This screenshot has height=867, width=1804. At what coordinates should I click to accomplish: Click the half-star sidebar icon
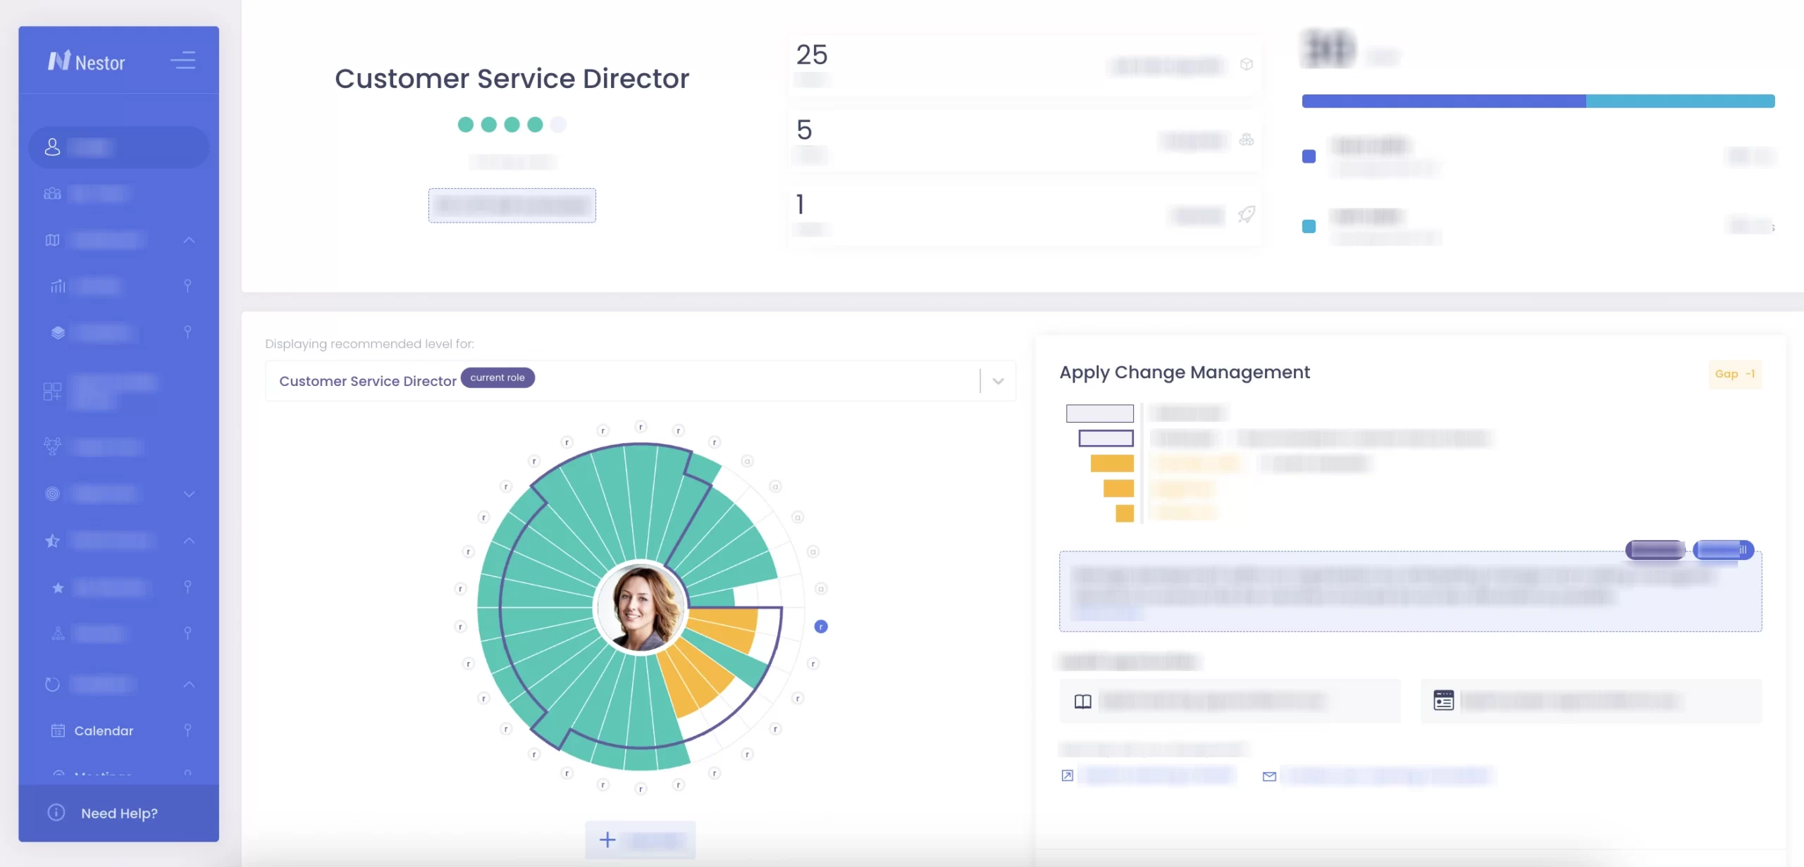[x=52, y=541]
